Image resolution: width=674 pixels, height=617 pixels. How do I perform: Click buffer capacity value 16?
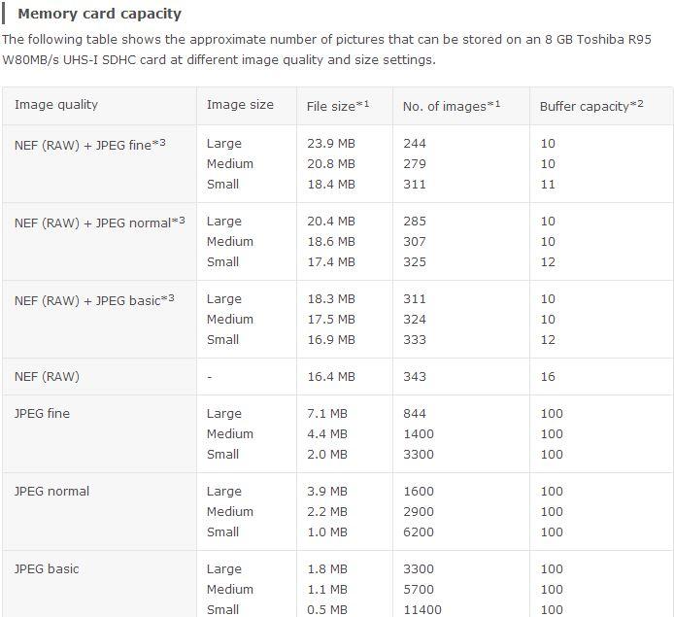pyautogui.click(x=548, y=376)
